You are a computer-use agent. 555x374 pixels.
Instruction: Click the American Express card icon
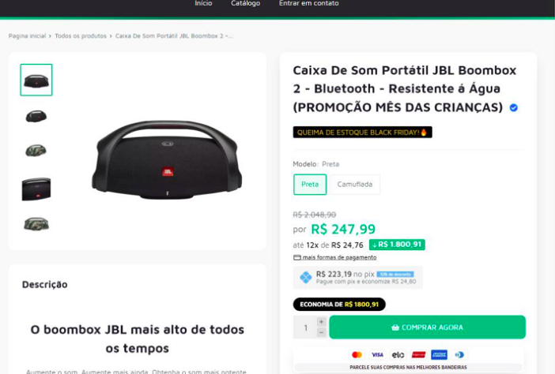coord(439,354)
